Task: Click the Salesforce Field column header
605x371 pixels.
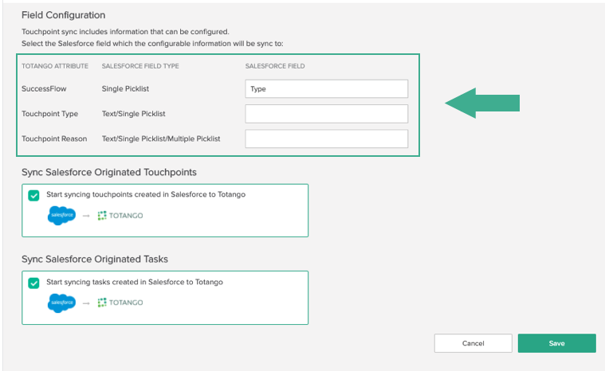Action: click(275, 66)
